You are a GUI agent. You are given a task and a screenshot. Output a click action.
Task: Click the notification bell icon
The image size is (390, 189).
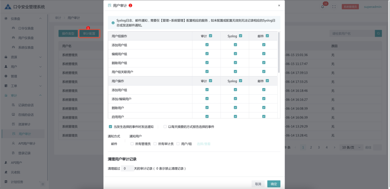[x=323, y=7]
